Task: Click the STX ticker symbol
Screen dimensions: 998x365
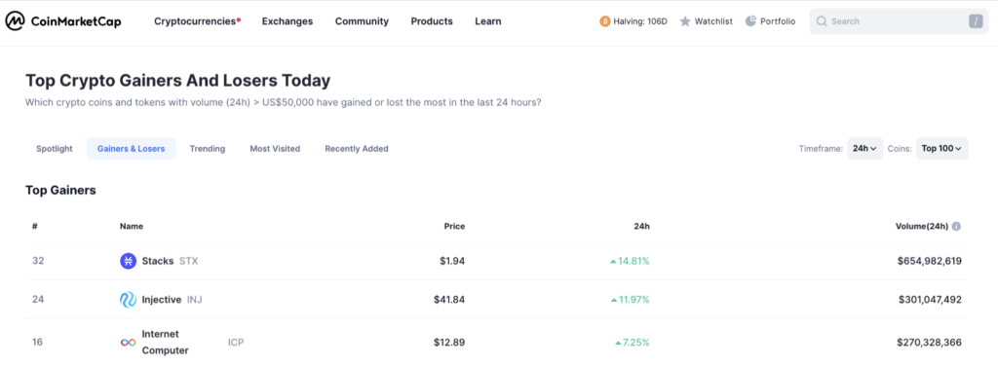Action: point(188,261)
